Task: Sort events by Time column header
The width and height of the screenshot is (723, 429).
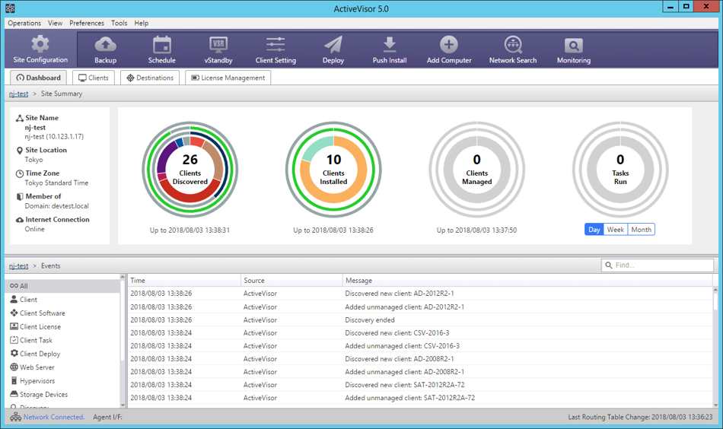Action: point(184,280)
